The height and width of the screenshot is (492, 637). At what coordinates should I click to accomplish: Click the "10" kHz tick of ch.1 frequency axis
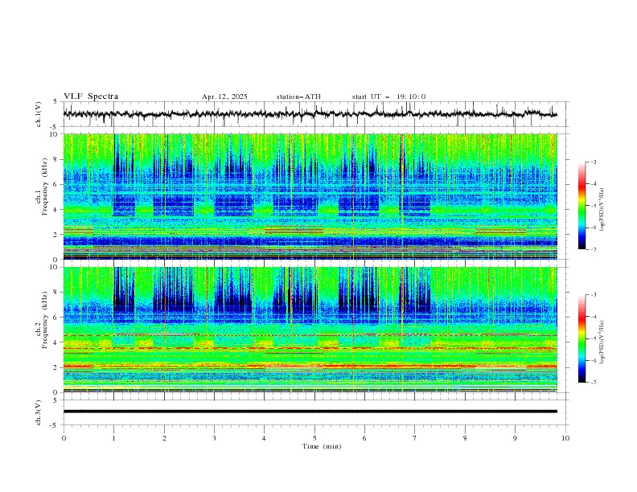[x=55, y=134]
